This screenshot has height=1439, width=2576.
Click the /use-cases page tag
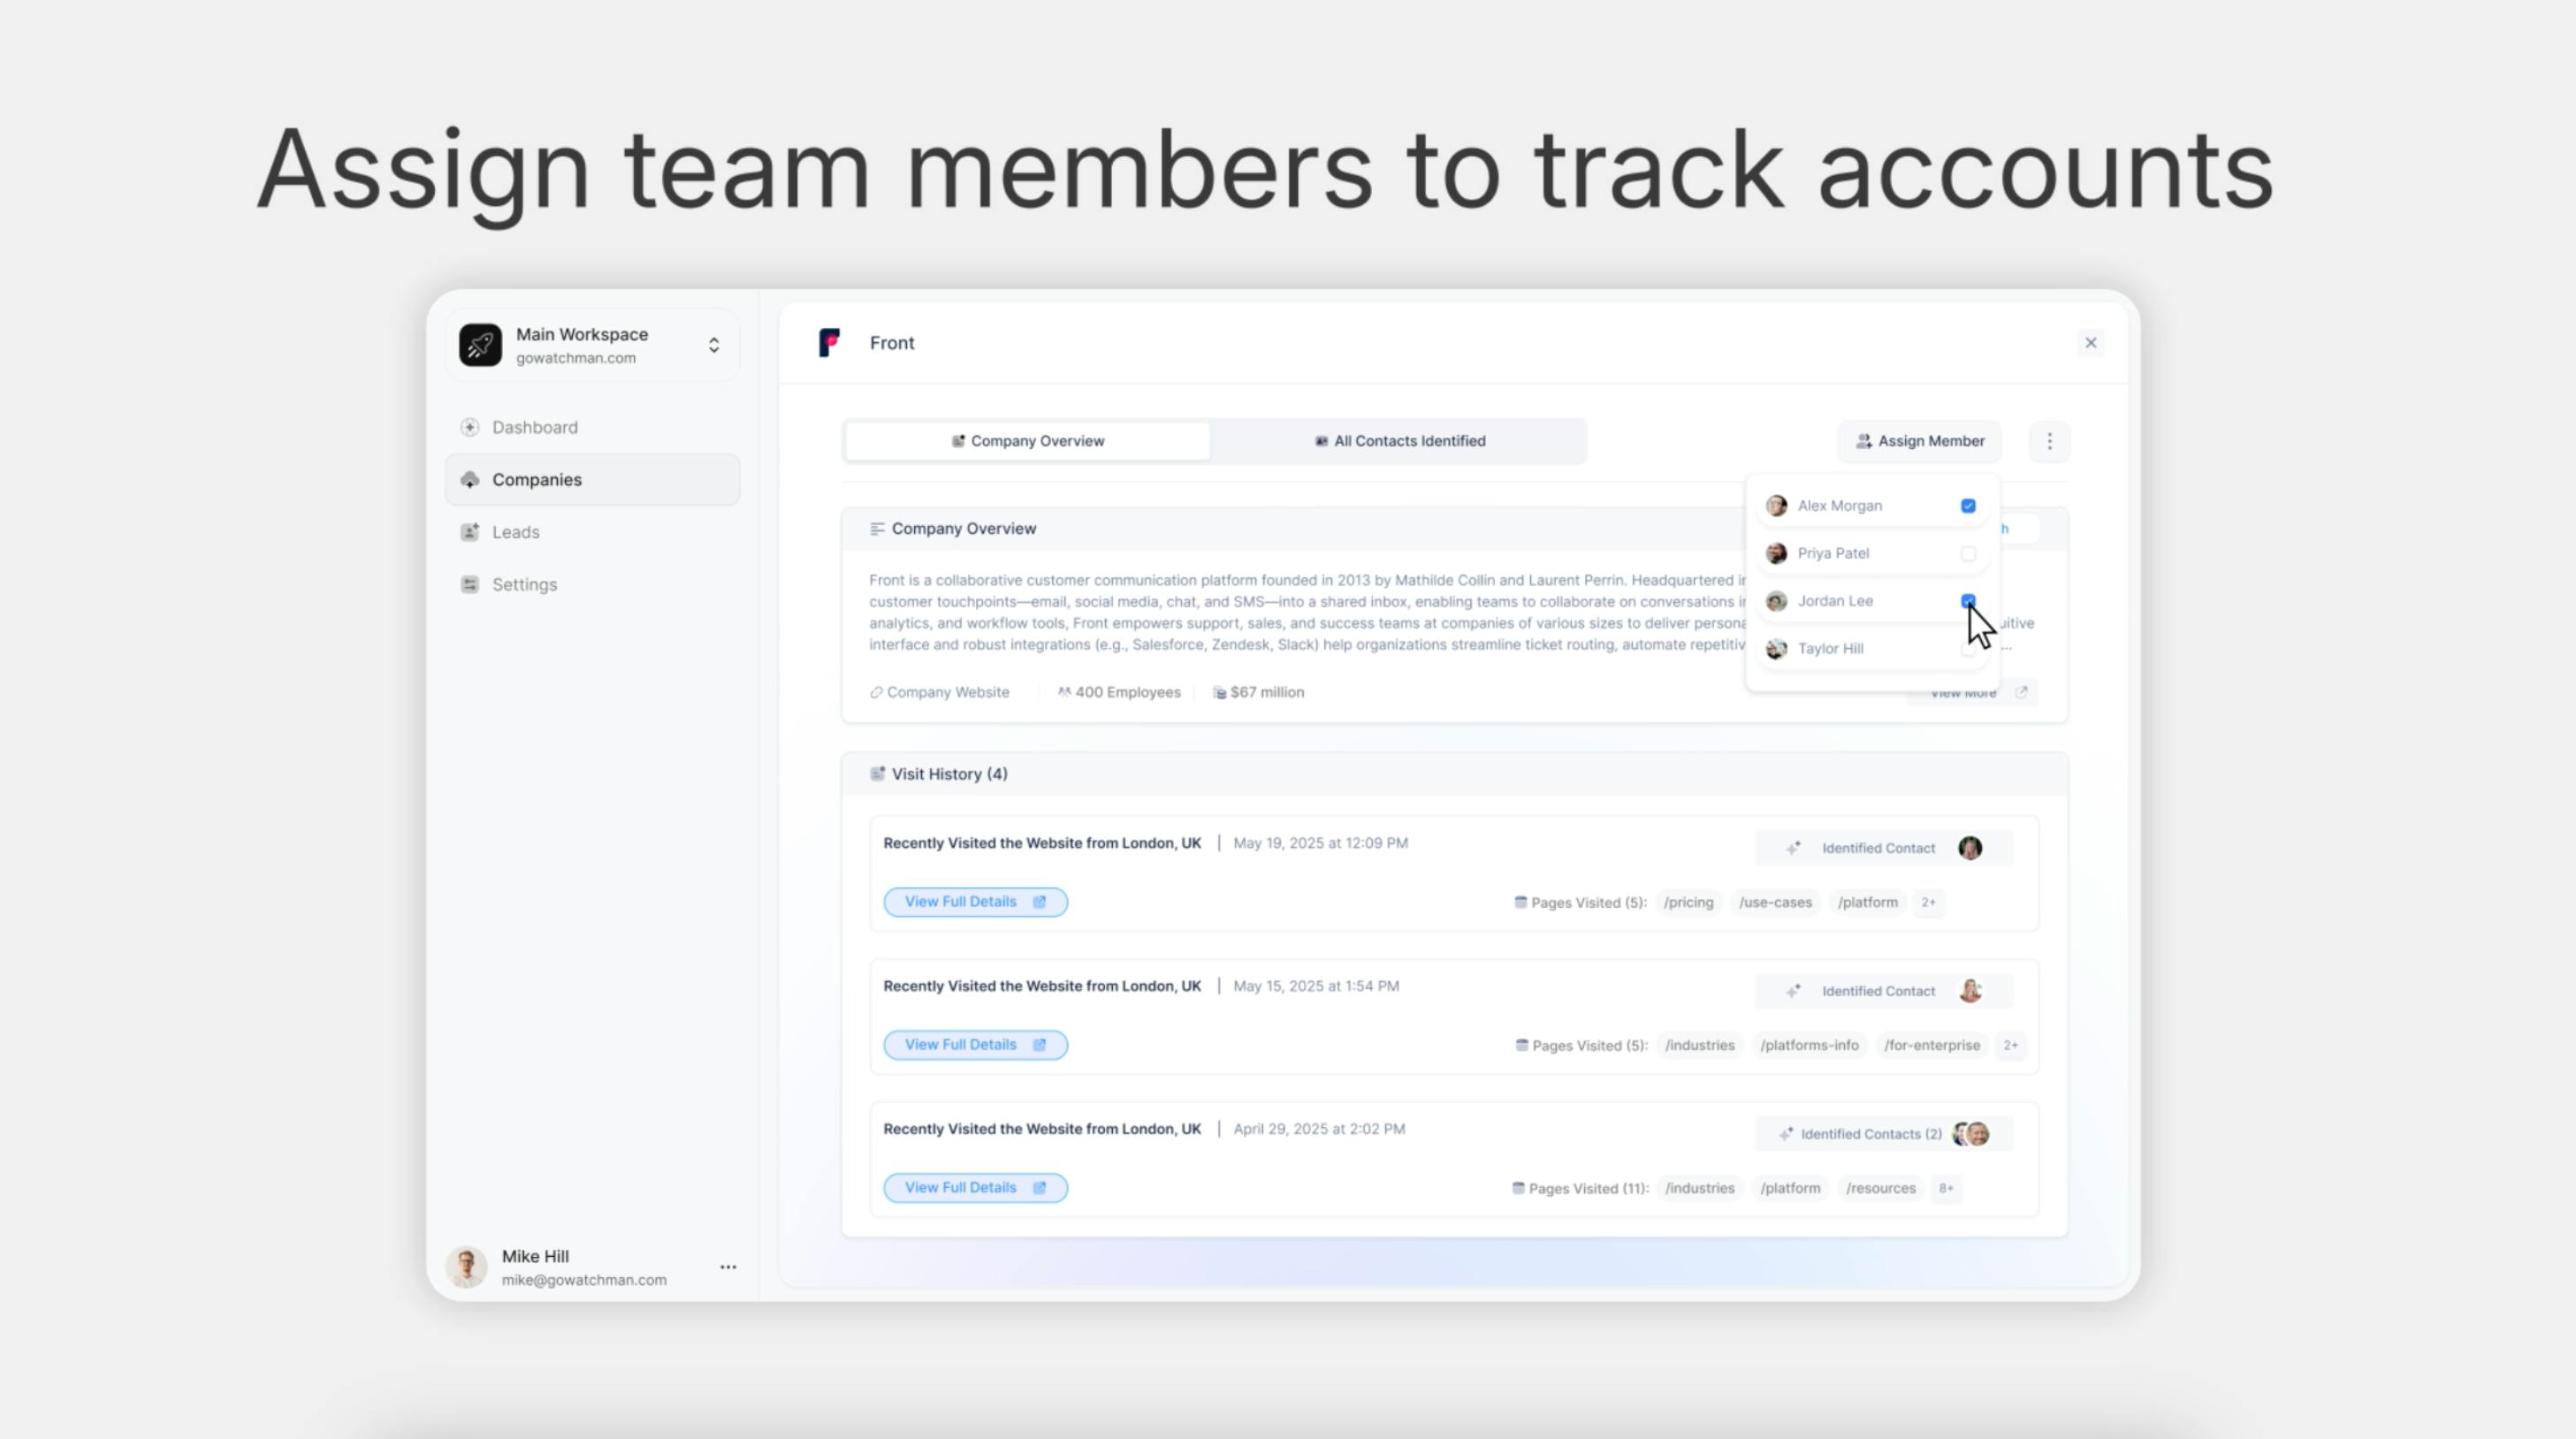coord(1775,902)
